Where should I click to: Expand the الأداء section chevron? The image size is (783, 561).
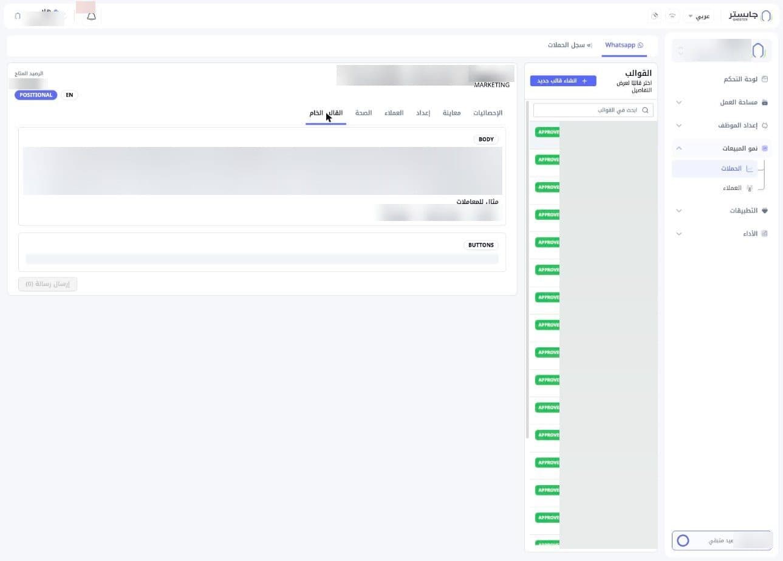click(679, 234)
